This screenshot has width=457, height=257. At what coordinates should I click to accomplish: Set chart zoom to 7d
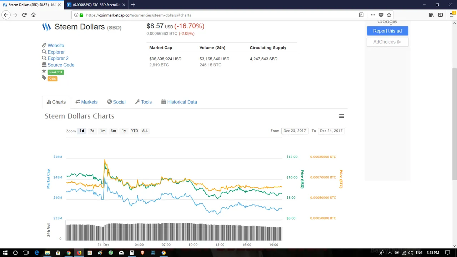92,131
